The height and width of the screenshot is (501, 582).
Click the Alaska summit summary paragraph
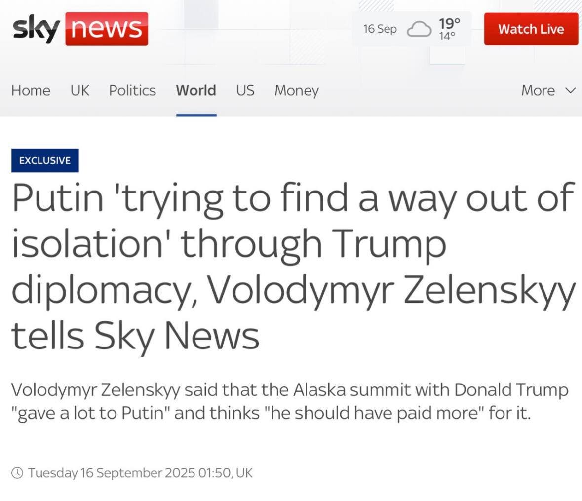pos(290,401)
